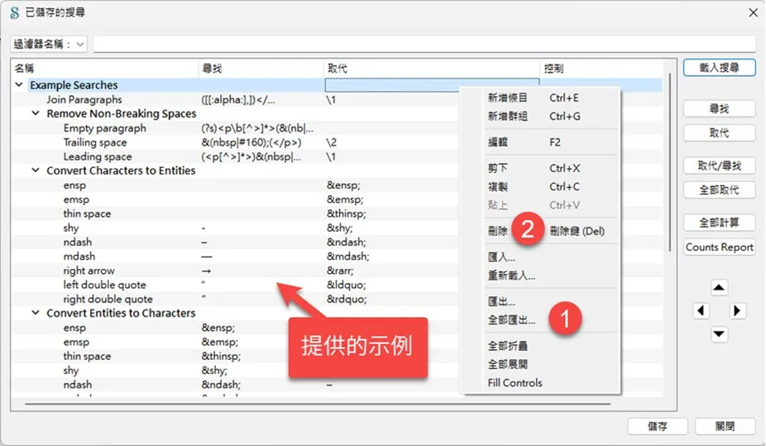This screenshot has width=766, height=446.
Task: Select the ndash entry replacing with &ndash;
Action: pyautogui.click(x=77, y=242)
